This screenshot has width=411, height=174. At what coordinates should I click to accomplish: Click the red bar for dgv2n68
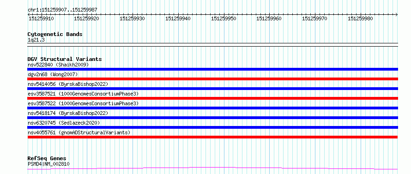212,79
